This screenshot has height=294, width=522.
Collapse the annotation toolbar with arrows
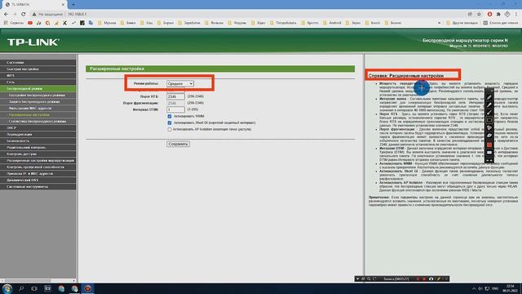click(x=489, y=160)
